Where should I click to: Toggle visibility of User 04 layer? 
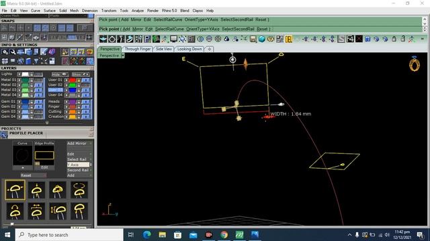pos(86,95)
